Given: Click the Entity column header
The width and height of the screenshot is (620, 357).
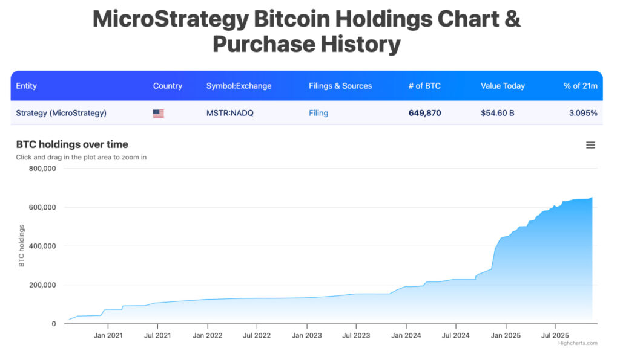Looking at the screenshot, I should pos(27,86).
